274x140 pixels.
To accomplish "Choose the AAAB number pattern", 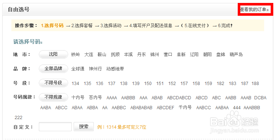I will pos(246,98).
